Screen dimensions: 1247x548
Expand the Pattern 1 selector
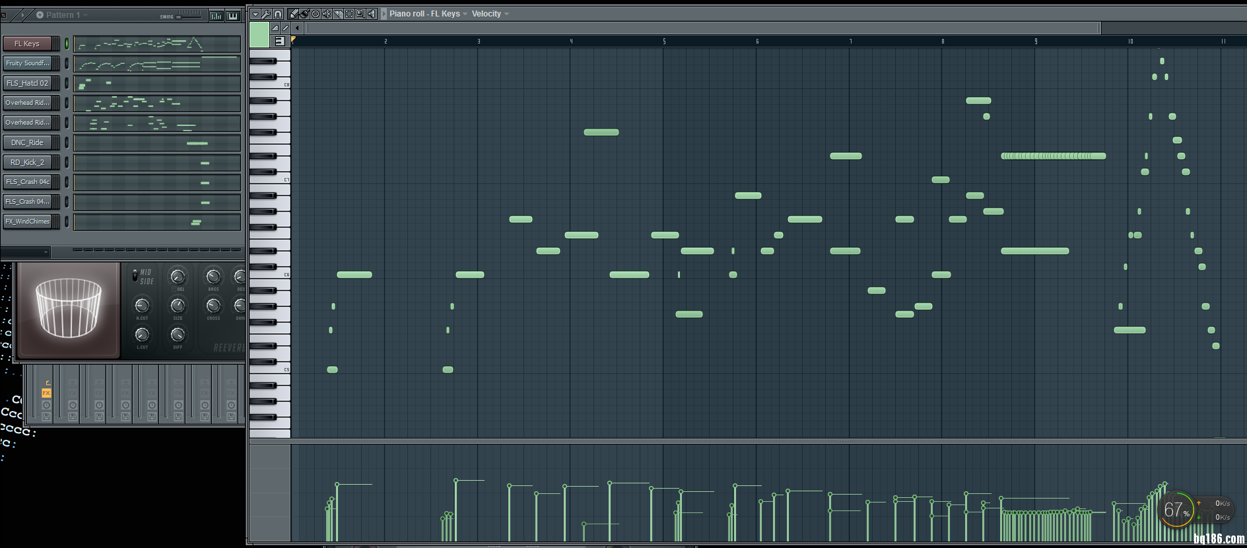point(63,15)
